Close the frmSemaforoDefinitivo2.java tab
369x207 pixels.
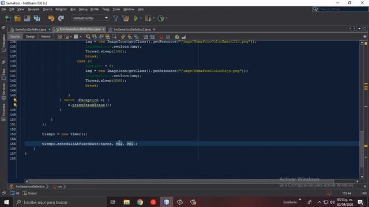pyautogui.click(x=154, y=29)
